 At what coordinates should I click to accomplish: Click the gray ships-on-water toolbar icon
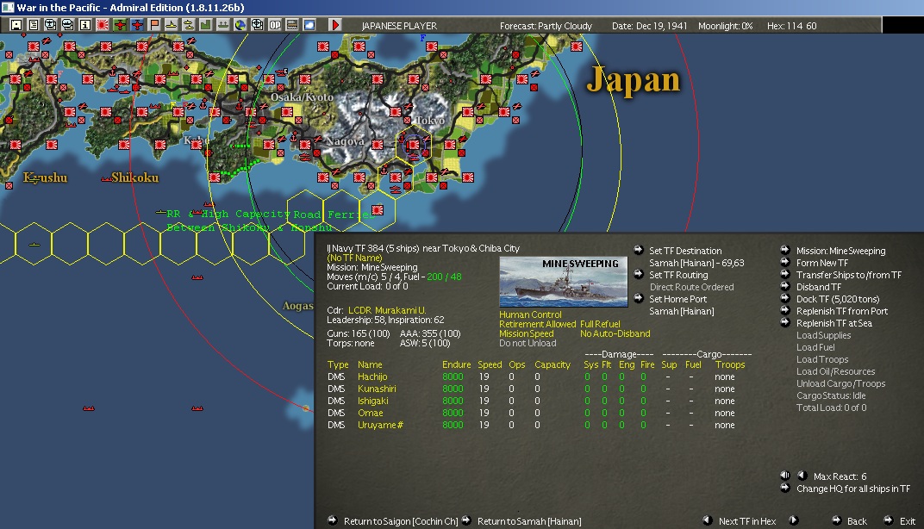pyautogui.click(x=222, y=25)
